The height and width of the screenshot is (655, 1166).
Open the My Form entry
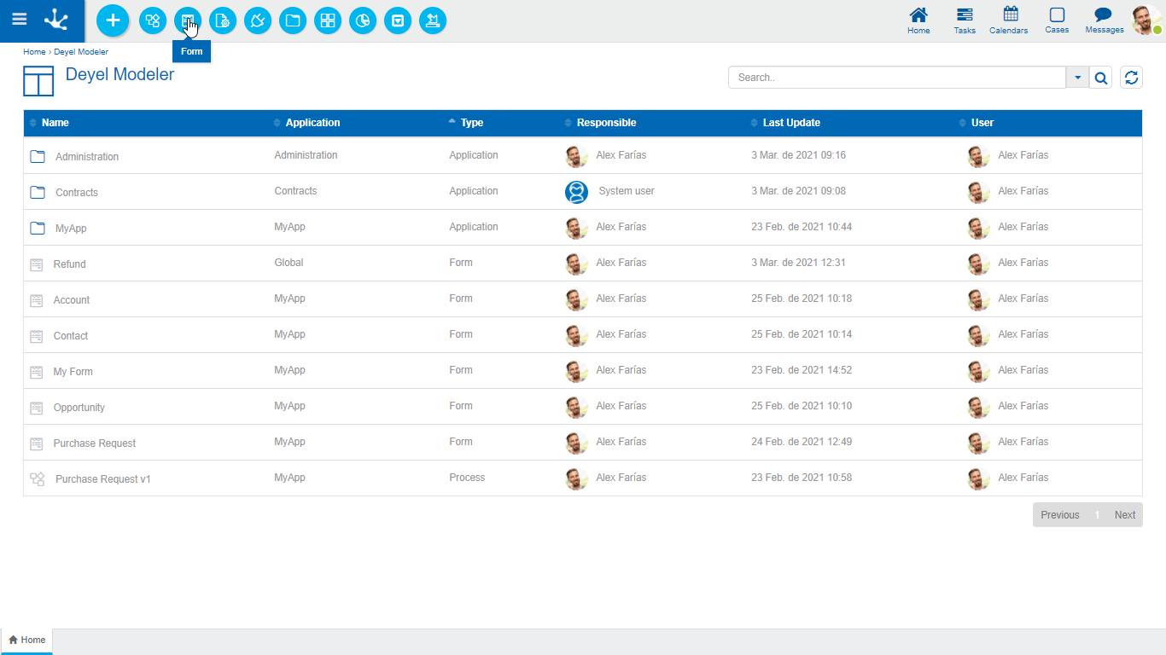click(73, 372)
